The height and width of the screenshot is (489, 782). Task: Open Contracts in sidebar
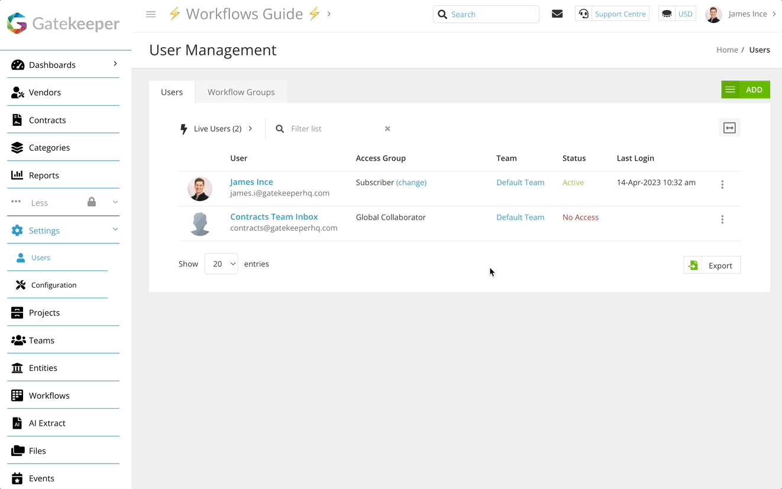coord(47,120)
